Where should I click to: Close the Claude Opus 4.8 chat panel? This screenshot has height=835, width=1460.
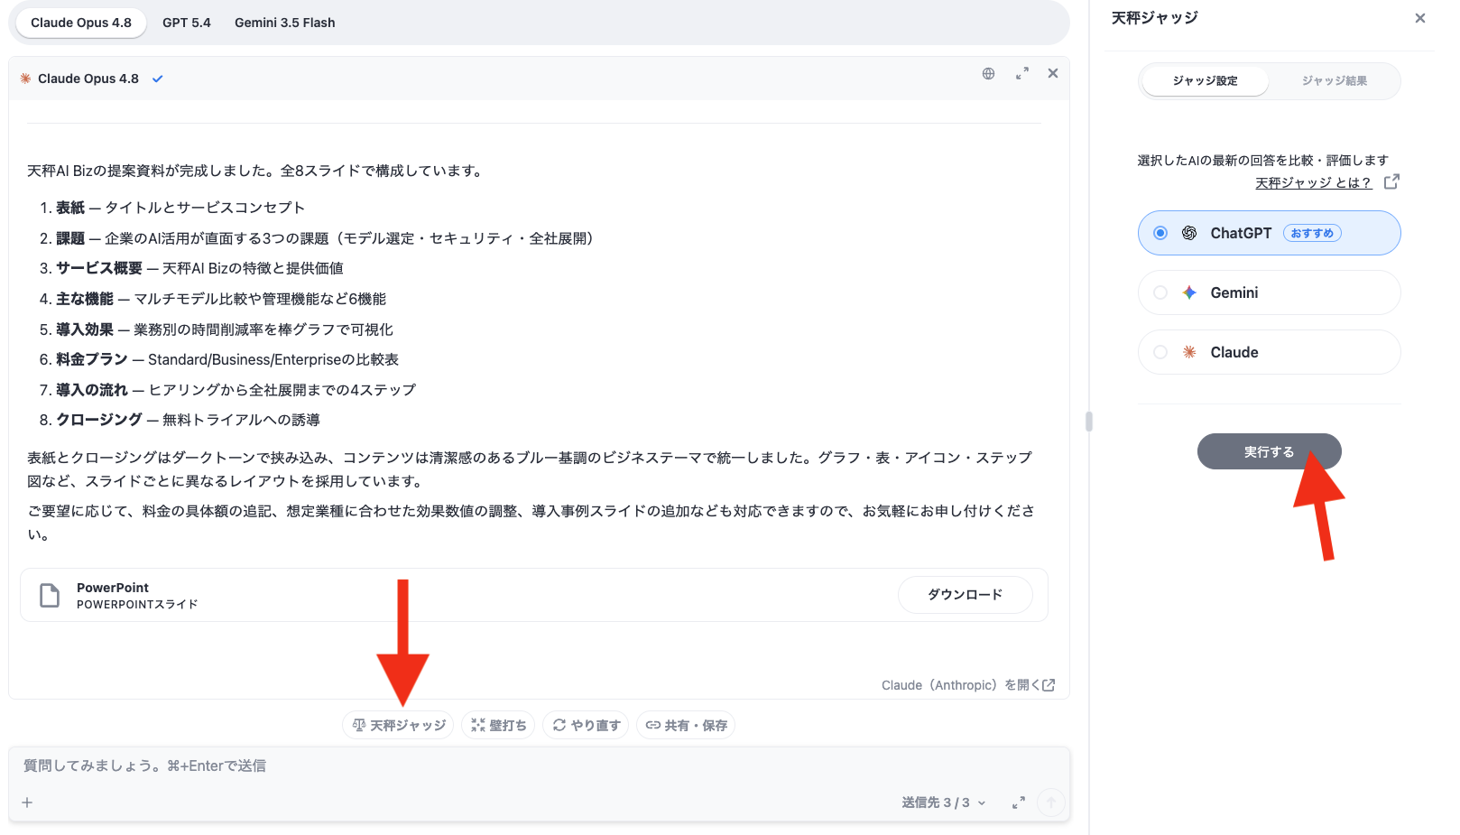click(x=1053, y=74)
